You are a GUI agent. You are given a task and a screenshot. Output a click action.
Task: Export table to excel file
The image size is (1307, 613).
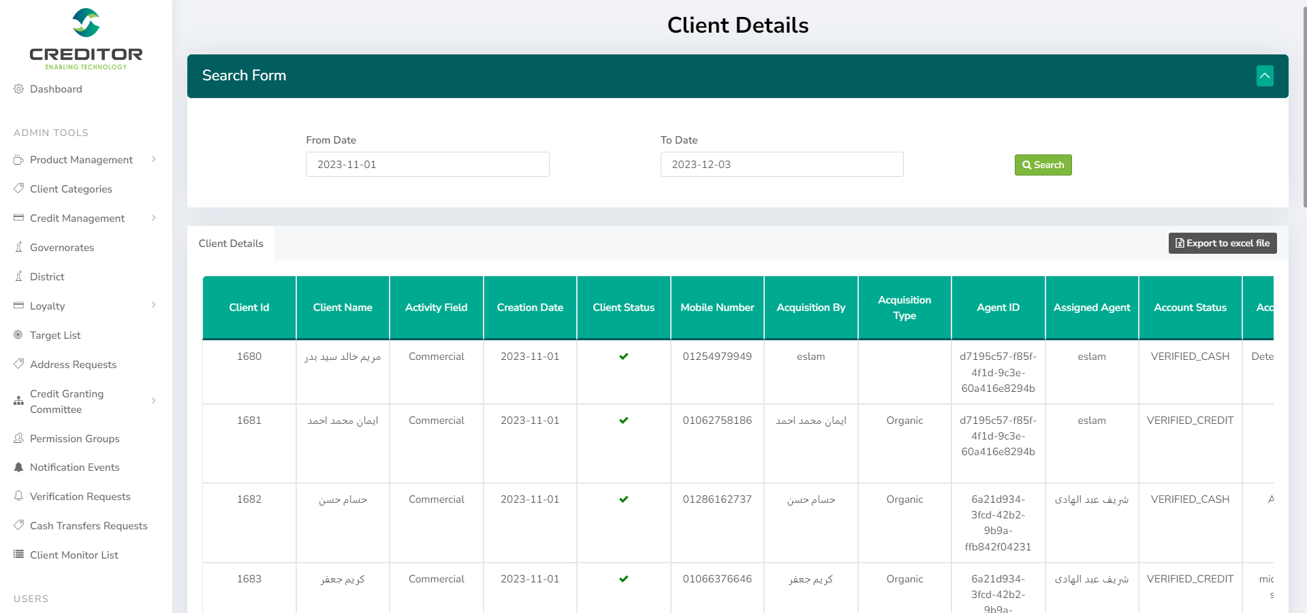(1222, 244)
